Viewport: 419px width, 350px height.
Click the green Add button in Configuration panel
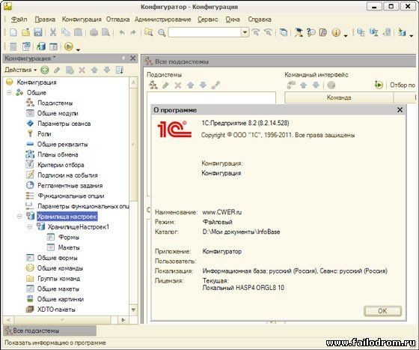click(45, 70)
